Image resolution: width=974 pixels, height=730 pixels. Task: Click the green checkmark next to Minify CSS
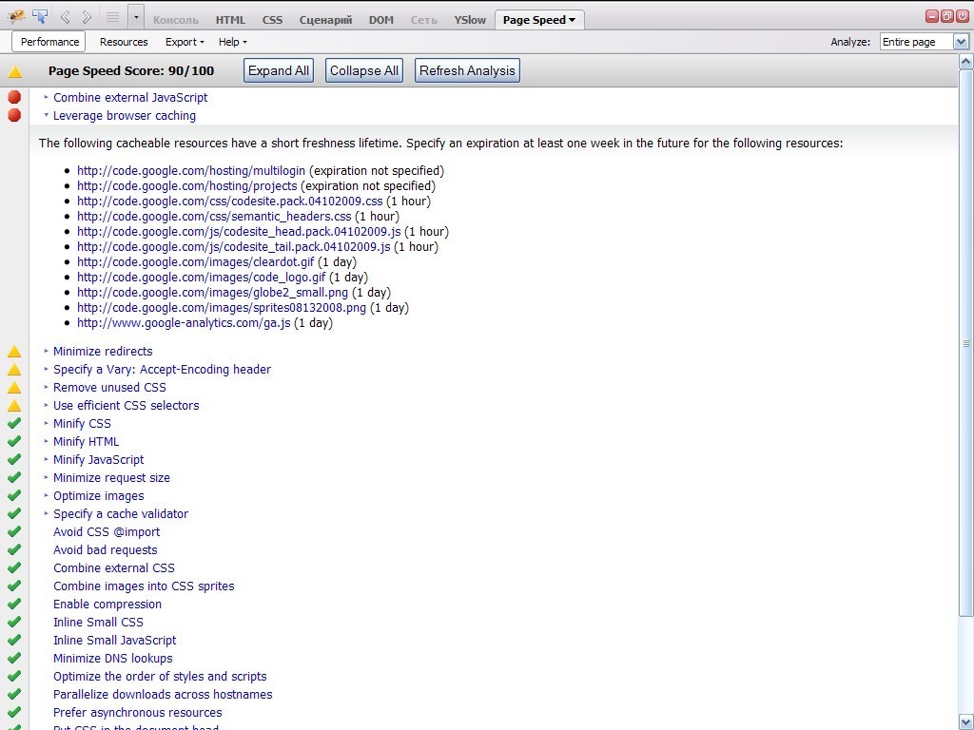click(x=14, y=424)
